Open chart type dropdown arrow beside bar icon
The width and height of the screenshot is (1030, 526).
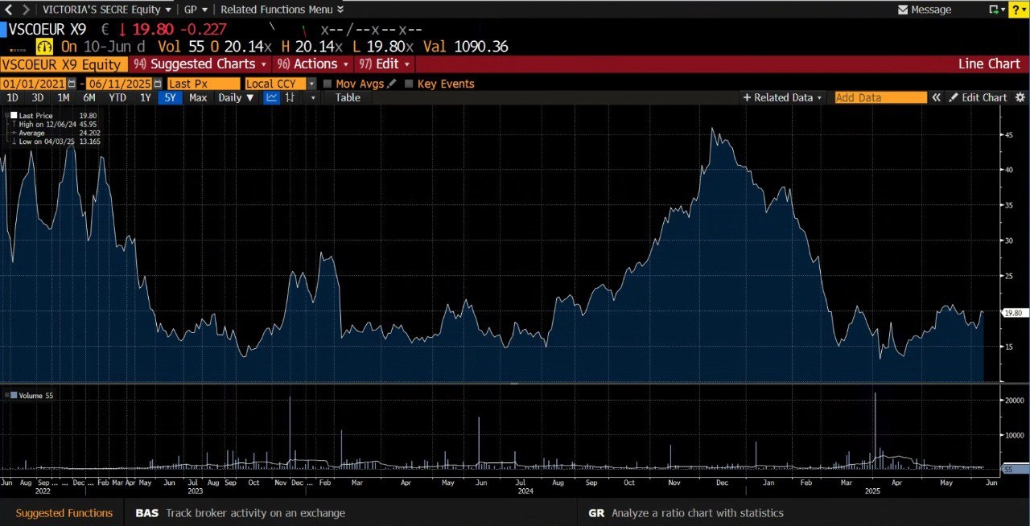pyautogui.click(x=312, y=97)
